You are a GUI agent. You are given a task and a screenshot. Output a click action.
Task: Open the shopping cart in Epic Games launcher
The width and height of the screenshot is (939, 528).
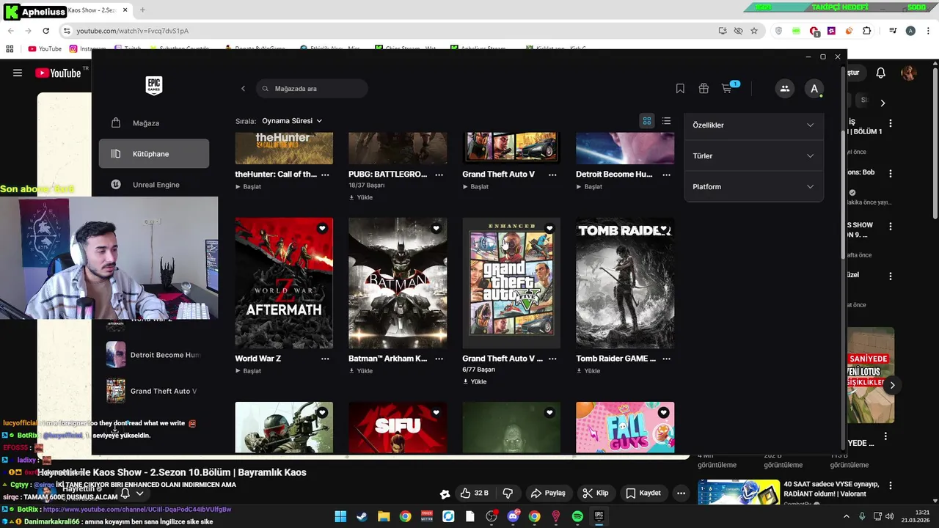click(x=727, y=89)
